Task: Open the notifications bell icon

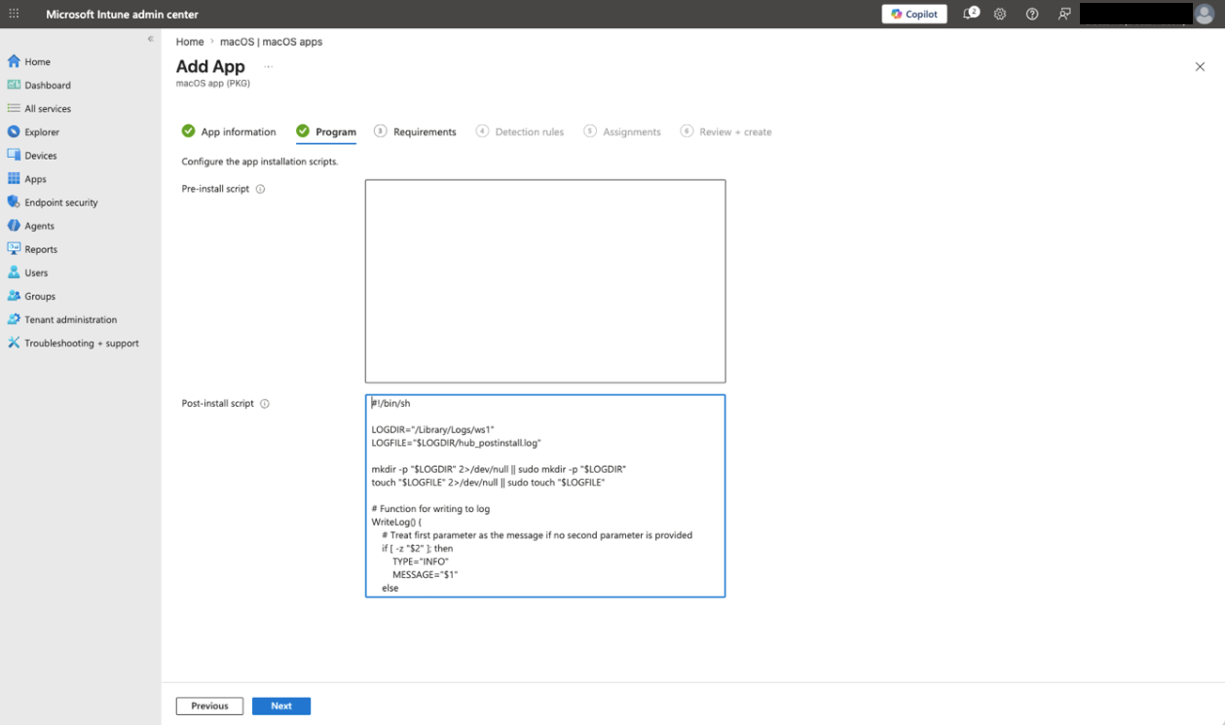Action: click(970, 14)
